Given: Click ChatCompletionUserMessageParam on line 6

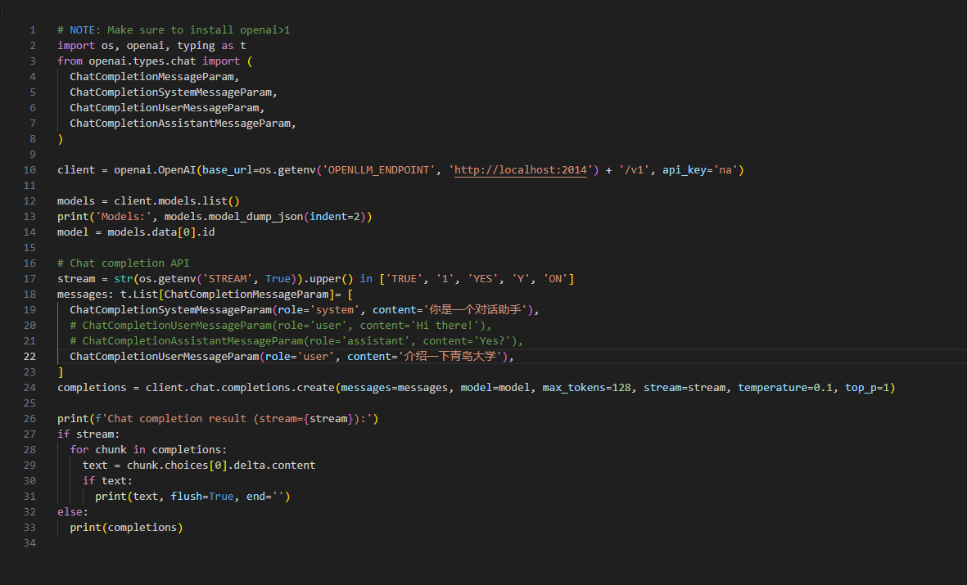Looking at the screenshot, I should tap(165, 108).
